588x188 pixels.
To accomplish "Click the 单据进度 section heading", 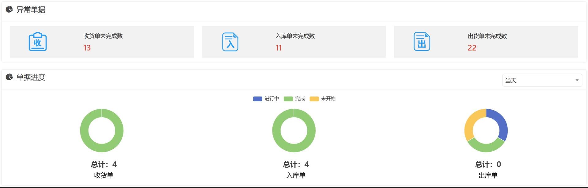I will tap(31, 77).
